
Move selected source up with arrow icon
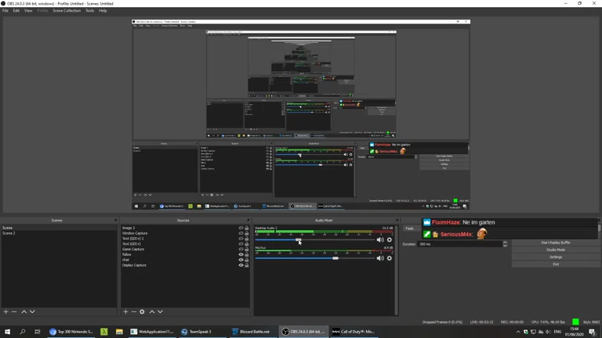pos(152,312)
